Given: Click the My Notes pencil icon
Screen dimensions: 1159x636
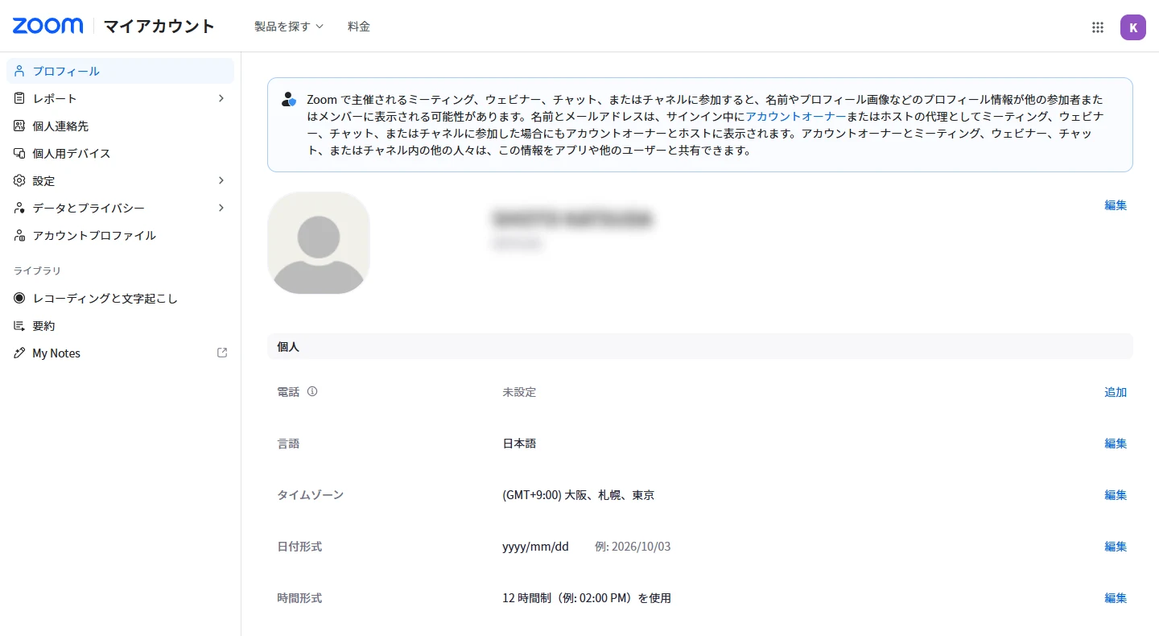Looking at the screenshot, I should [x=20, y=353].
